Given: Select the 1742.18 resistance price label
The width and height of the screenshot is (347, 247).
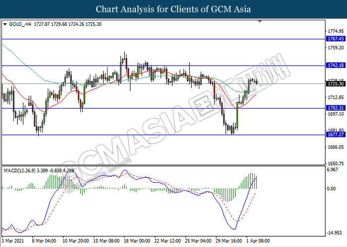Looking at the screenshot, I should (336, 65).
